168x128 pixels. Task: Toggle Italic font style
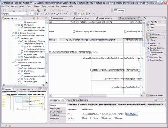(41, 14)
